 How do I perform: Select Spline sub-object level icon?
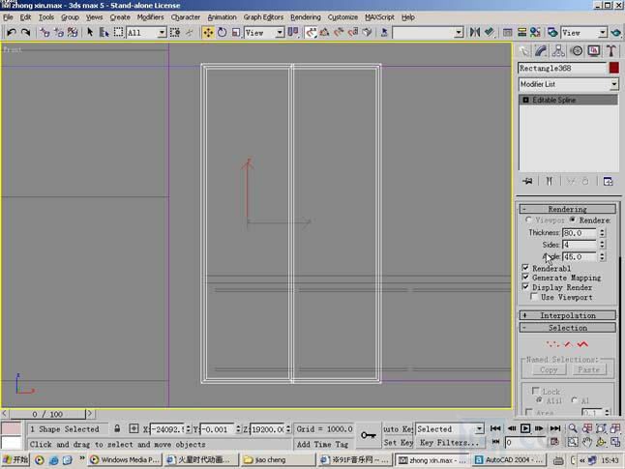coord(582,344)
